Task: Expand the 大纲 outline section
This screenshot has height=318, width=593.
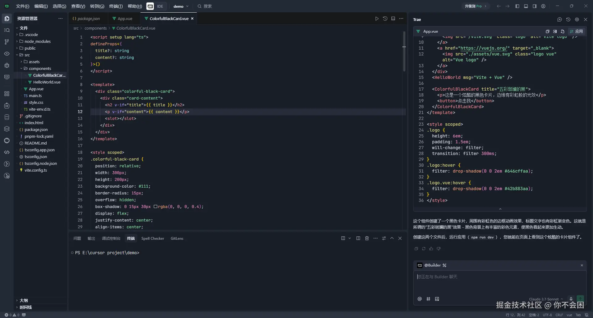Action: (23, 300)
